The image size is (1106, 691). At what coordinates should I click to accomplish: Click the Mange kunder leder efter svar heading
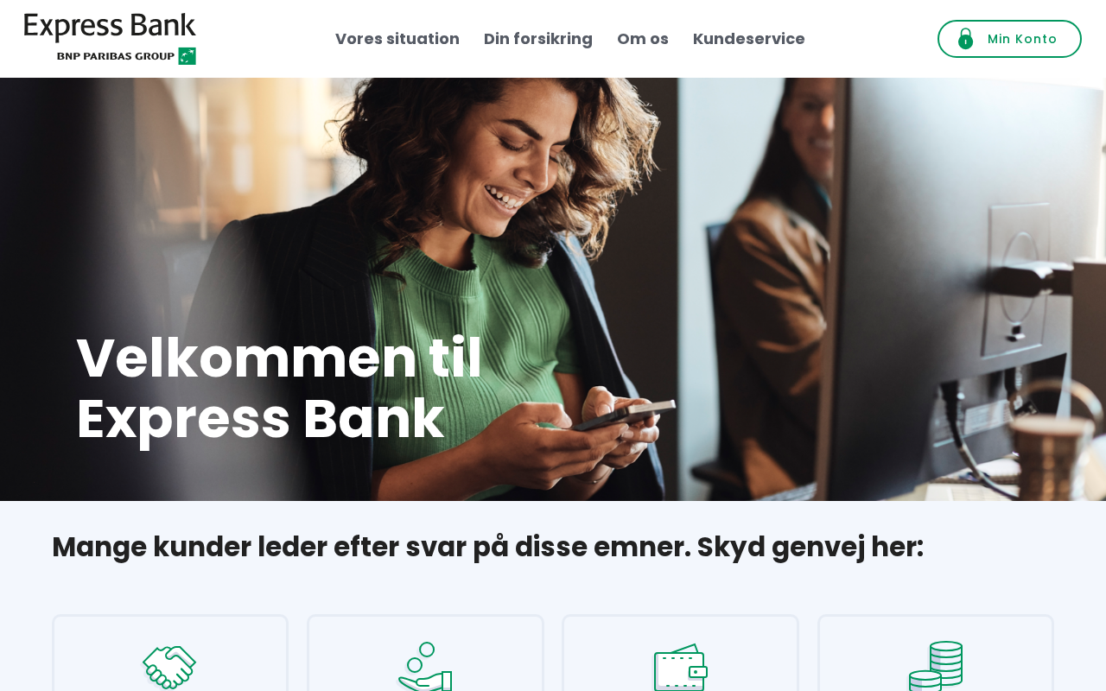click(x=488, y=547)
